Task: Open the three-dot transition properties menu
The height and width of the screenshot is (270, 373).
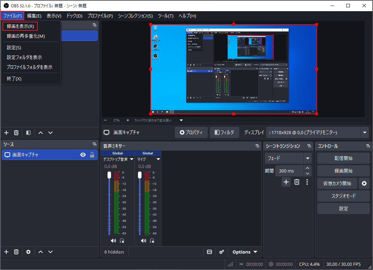Action: (307, 182)
